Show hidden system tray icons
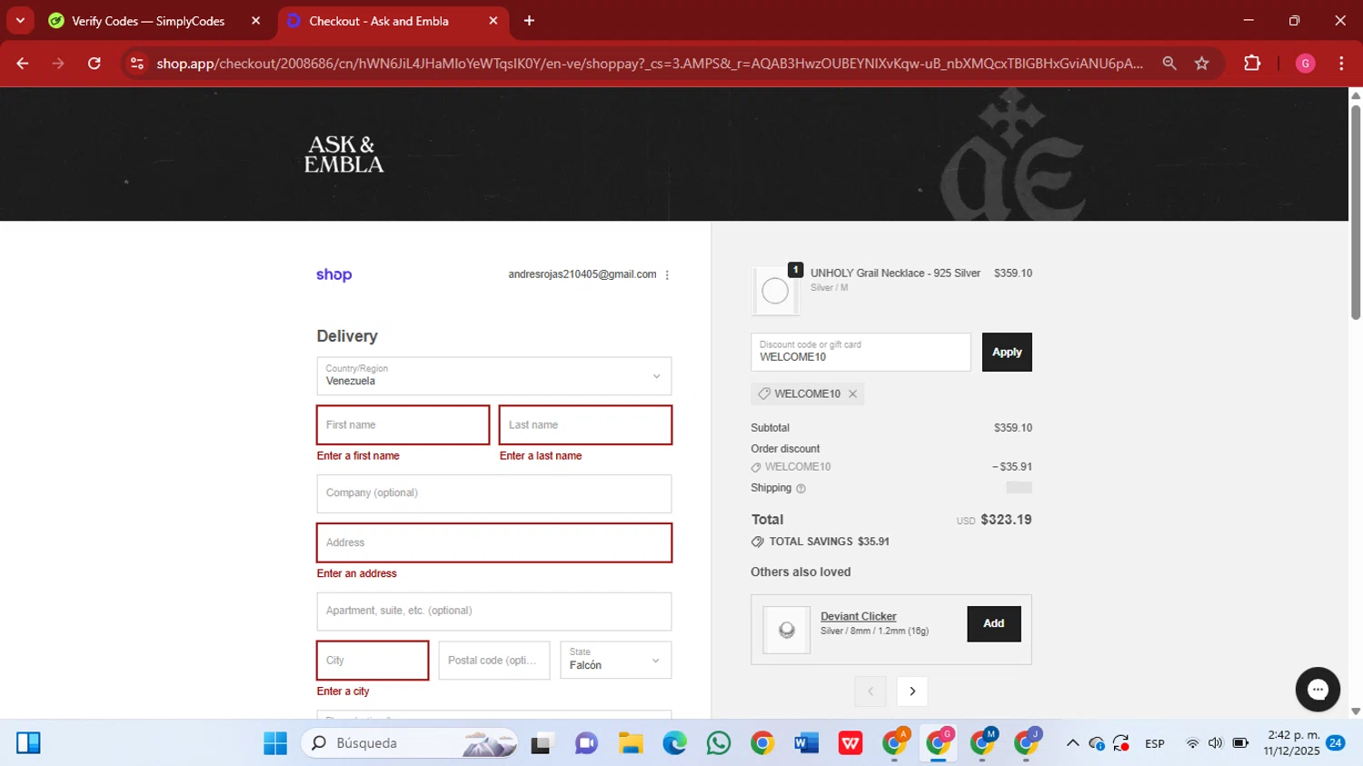 (1072, 743)
